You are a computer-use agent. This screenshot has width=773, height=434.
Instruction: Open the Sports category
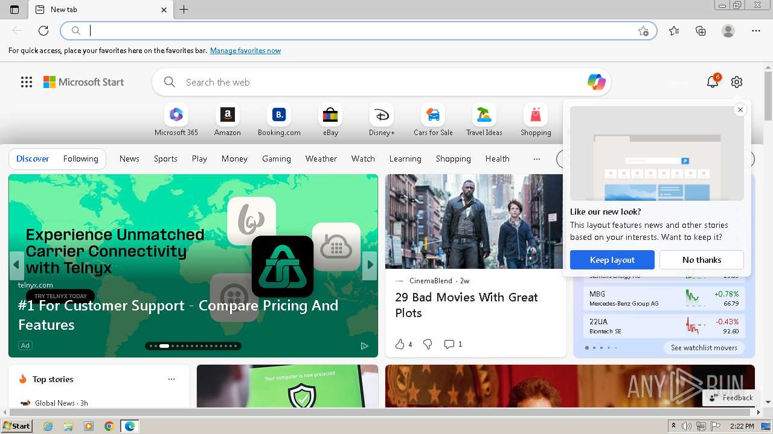[x=165, y=159]
